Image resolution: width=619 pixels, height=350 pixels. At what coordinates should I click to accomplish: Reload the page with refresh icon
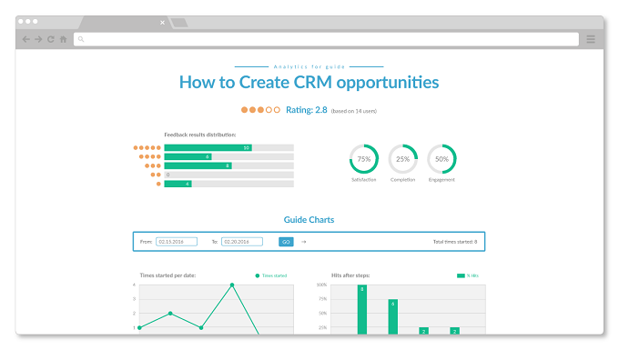coord(51,39)
